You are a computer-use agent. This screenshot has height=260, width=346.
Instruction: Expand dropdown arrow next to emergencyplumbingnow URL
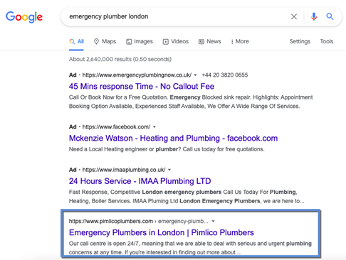pyautogui.click(x=195, y=75)
